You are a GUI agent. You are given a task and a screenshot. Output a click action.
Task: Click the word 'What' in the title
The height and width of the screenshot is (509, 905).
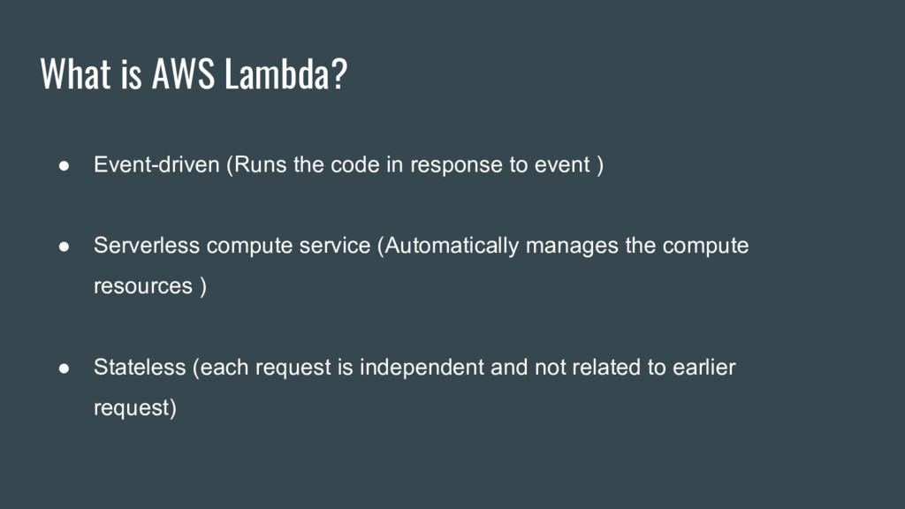click(75, 74)
